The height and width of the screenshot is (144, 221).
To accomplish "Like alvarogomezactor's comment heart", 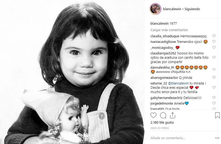I will click(214, 77).
